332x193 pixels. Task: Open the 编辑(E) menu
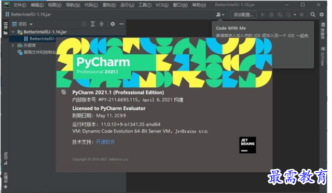click(37, 5)
